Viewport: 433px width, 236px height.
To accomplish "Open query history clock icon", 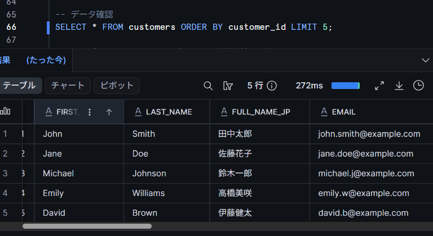I will 418,86.
